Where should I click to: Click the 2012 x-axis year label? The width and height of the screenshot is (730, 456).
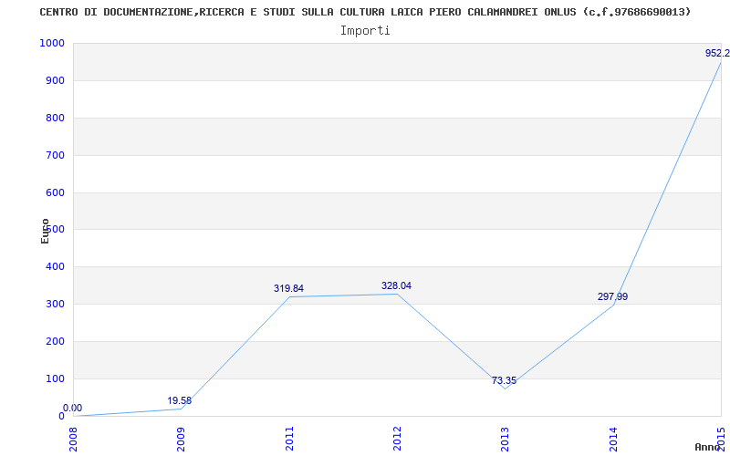397,439
